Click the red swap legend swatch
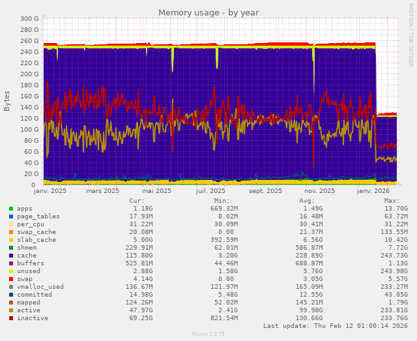The image size is (417, 341). tap(10, 279)
